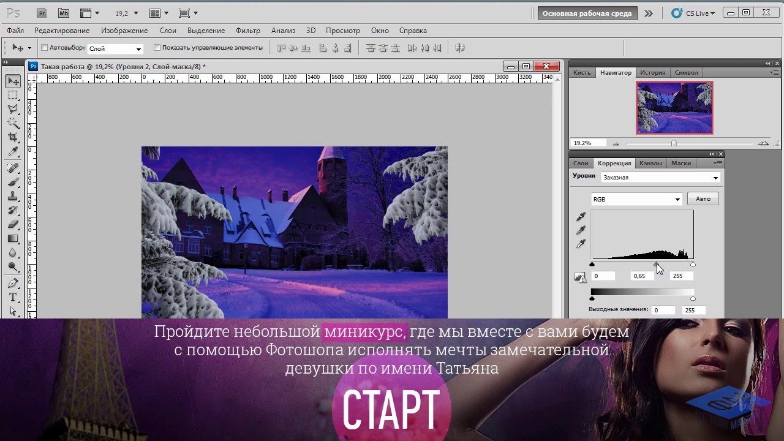Launch Mini Bridge from the top bar
784x441 pixels.
63,13
